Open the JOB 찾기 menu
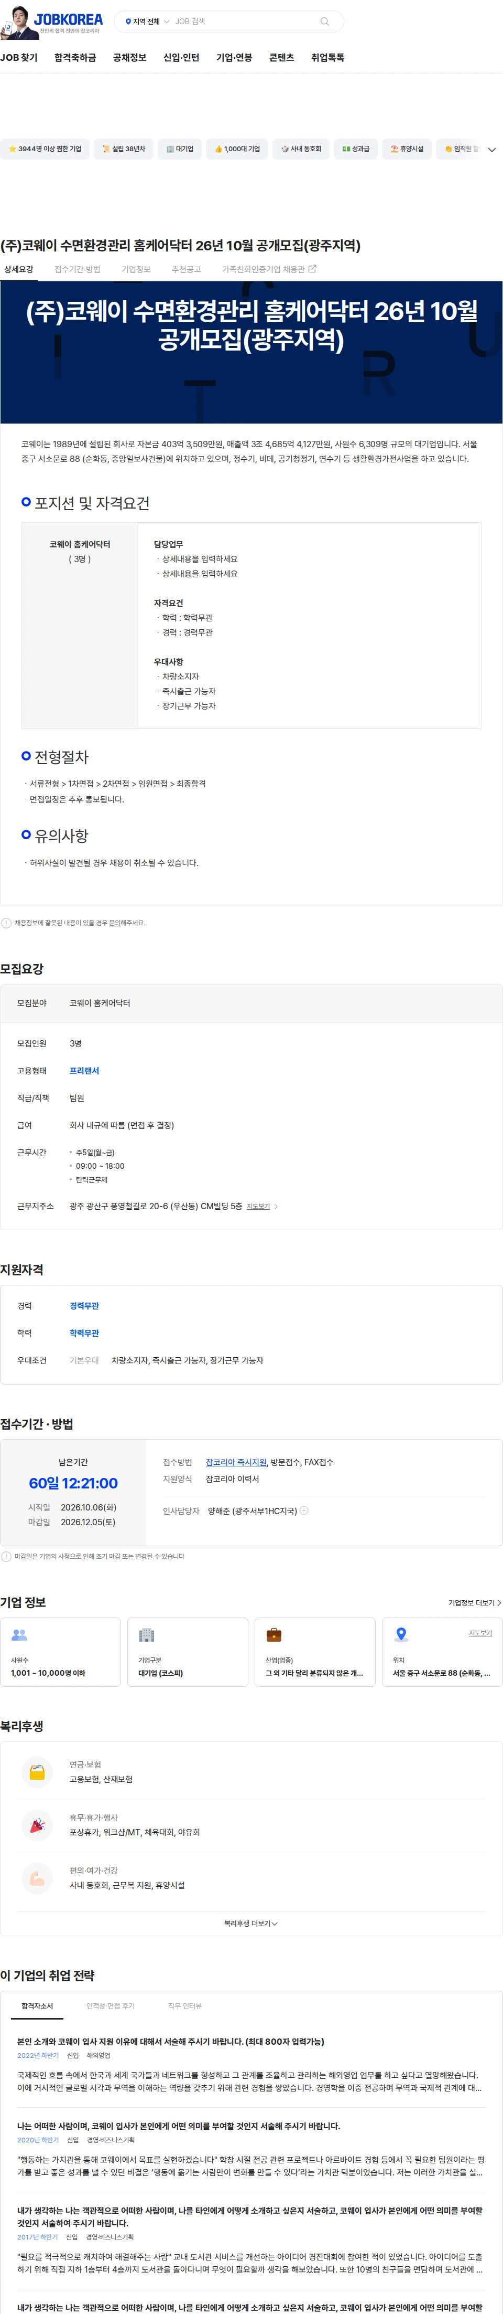Screen dimensions: 503x2314 19,58
